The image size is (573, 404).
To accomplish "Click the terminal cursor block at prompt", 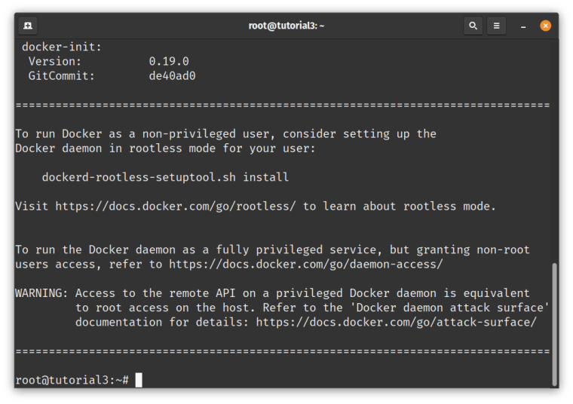I will tap(139, 380).
